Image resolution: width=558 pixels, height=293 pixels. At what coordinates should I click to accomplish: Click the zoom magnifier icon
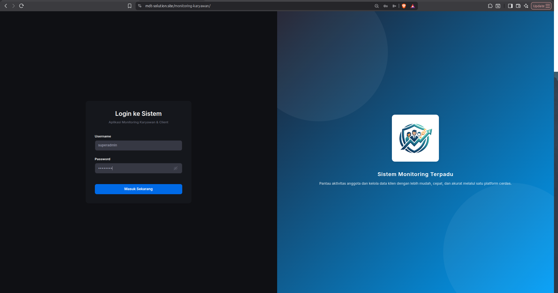coord(377,6)
